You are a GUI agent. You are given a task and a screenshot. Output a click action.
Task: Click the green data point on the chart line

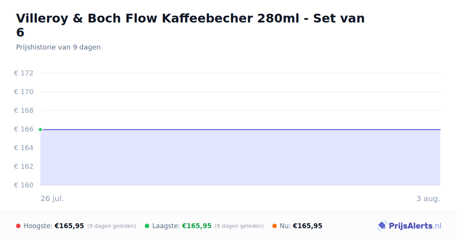(x=40, y=130)
